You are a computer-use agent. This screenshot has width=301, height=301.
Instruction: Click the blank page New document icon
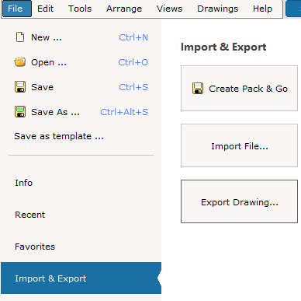point(20,37)
